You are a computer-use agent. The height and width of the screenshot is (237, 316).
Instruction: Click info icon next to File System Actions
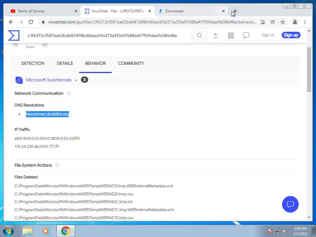57,165
